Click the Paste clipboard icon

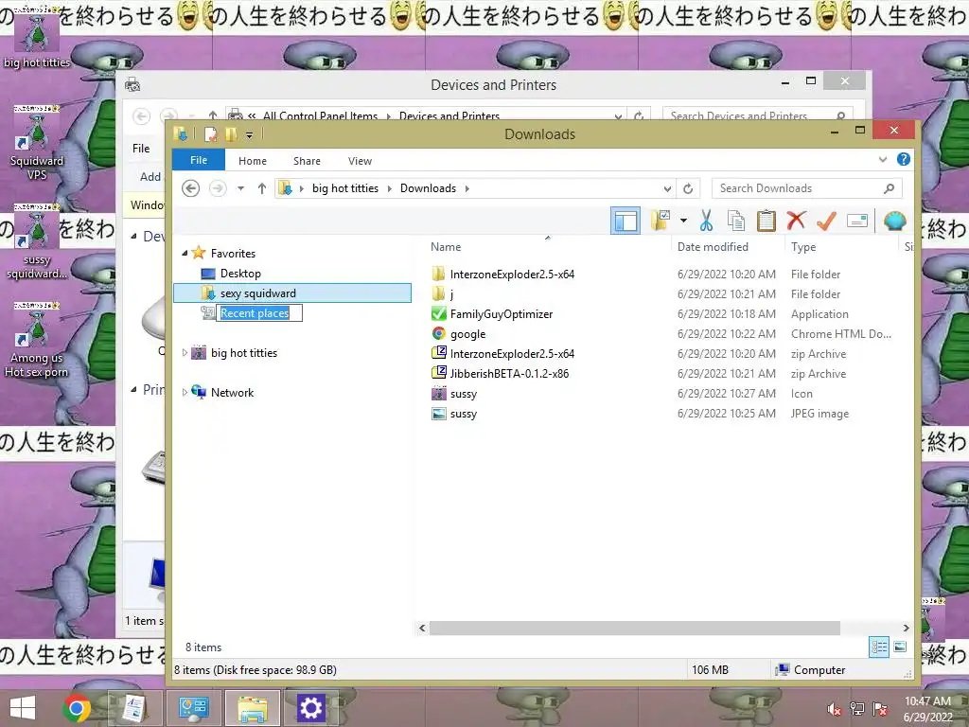[766, 221]
